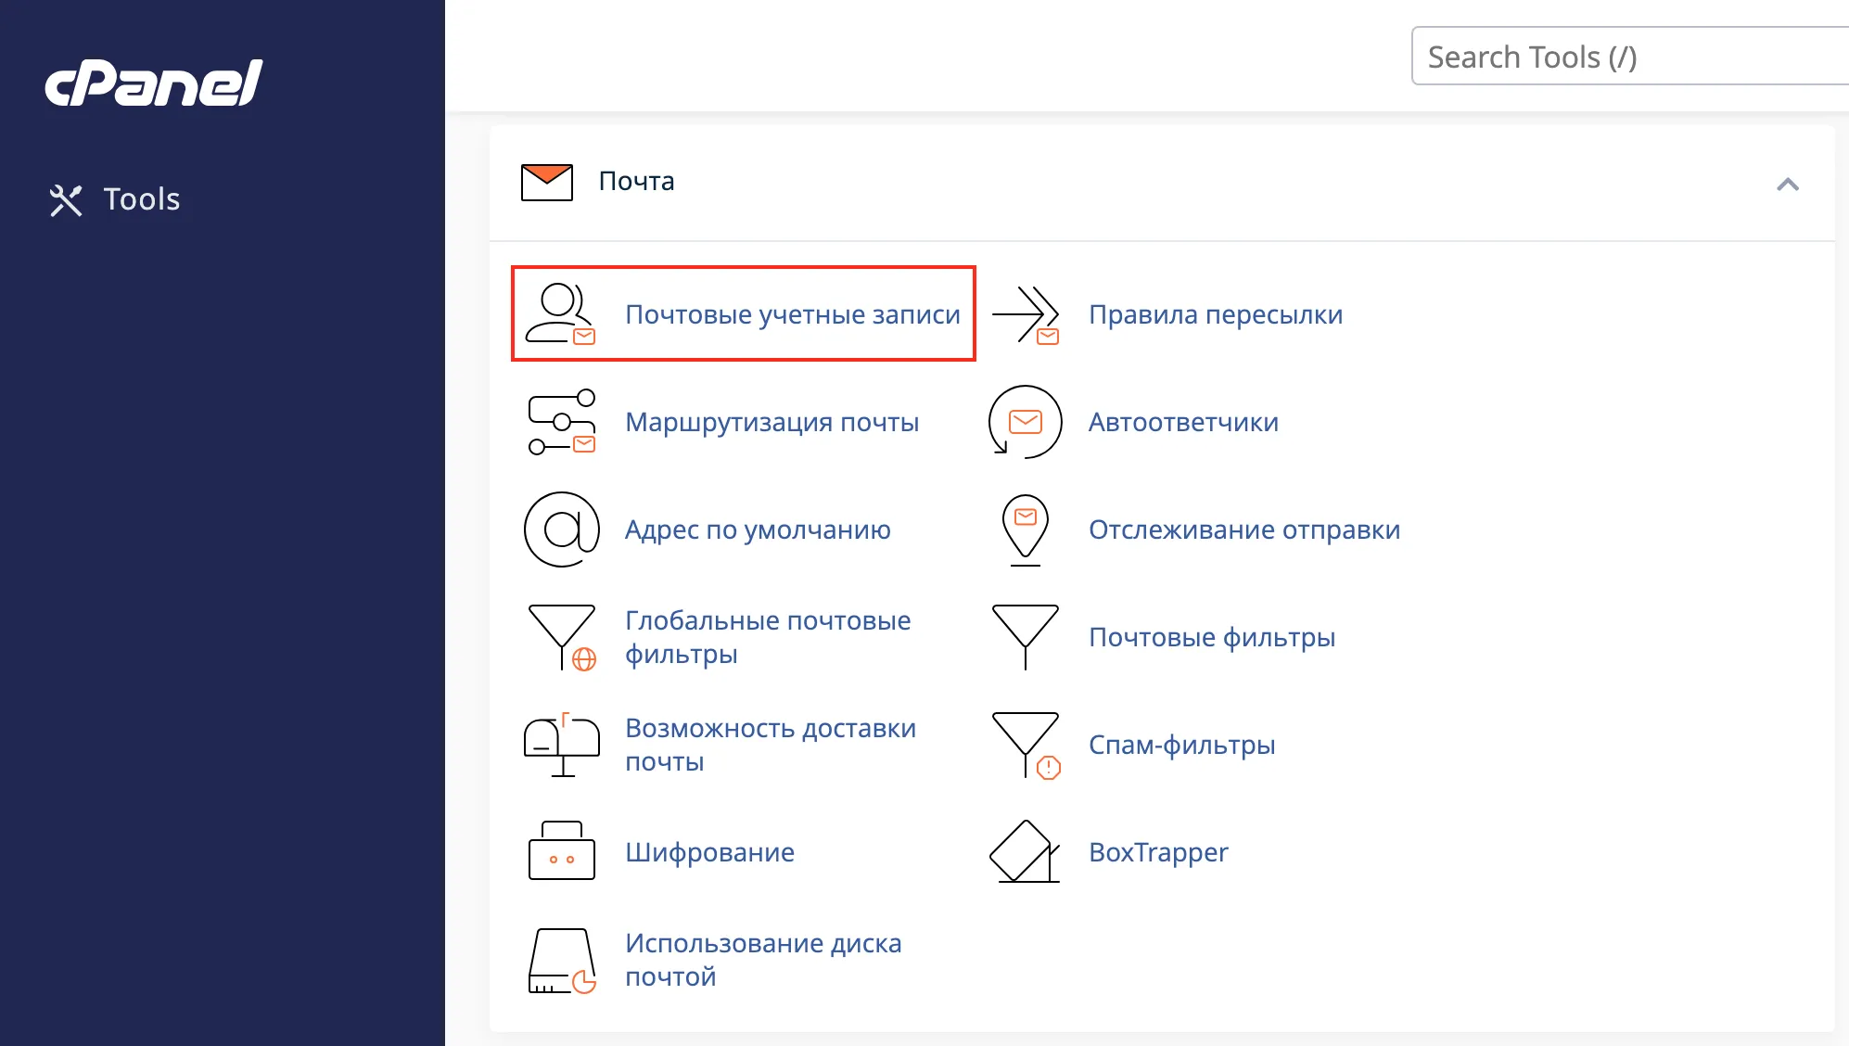Focus the Search Tools input field
This screenshot has width=1849, height=1046.
(1630, 57)
